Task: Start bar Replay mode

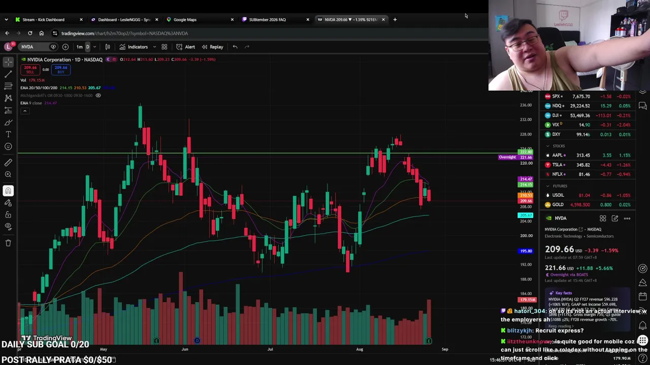Action: 212,47
